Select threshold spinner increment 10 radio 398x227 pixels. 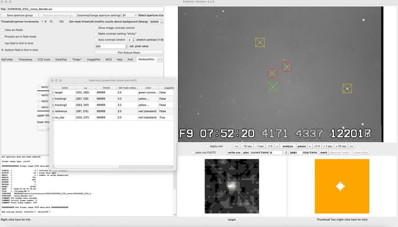click(55, 21)
